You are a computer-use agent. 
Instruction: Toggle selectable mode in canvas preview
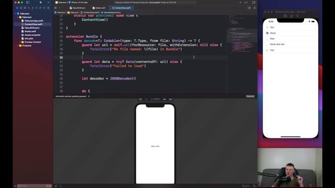(146, 99)
